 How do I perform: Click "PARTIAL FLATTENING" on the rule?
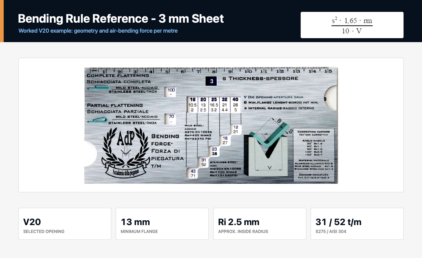click(115, 105)
